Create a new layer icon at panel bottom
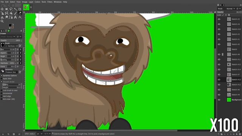The image size is (242, 136). 219,134
